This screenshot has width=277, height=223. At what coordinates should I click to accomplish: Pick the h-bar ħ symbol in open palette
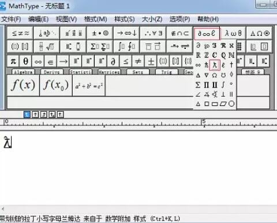207,65
